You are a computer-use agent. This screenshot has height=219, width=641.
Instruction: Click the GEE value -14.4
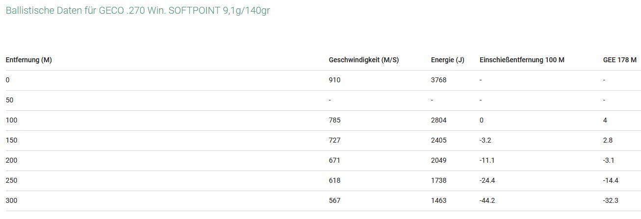tap(611, 180)
